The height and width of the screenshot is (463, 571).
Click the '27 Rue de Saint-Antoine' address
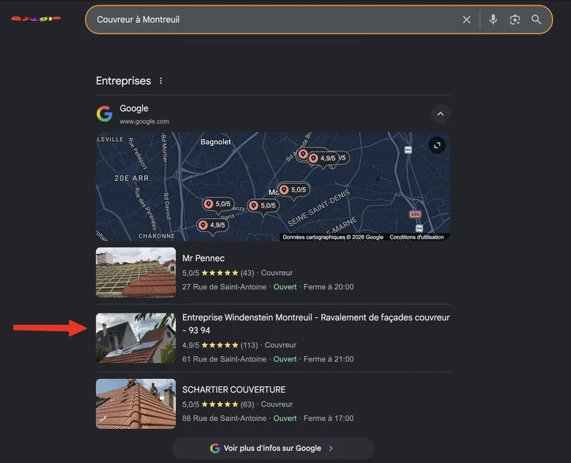coord(224,287)
